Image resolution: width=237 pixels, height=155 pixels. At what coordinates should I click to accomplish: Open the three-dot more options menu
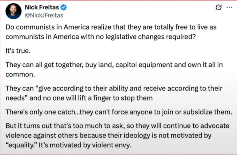(x=229, y=7)
